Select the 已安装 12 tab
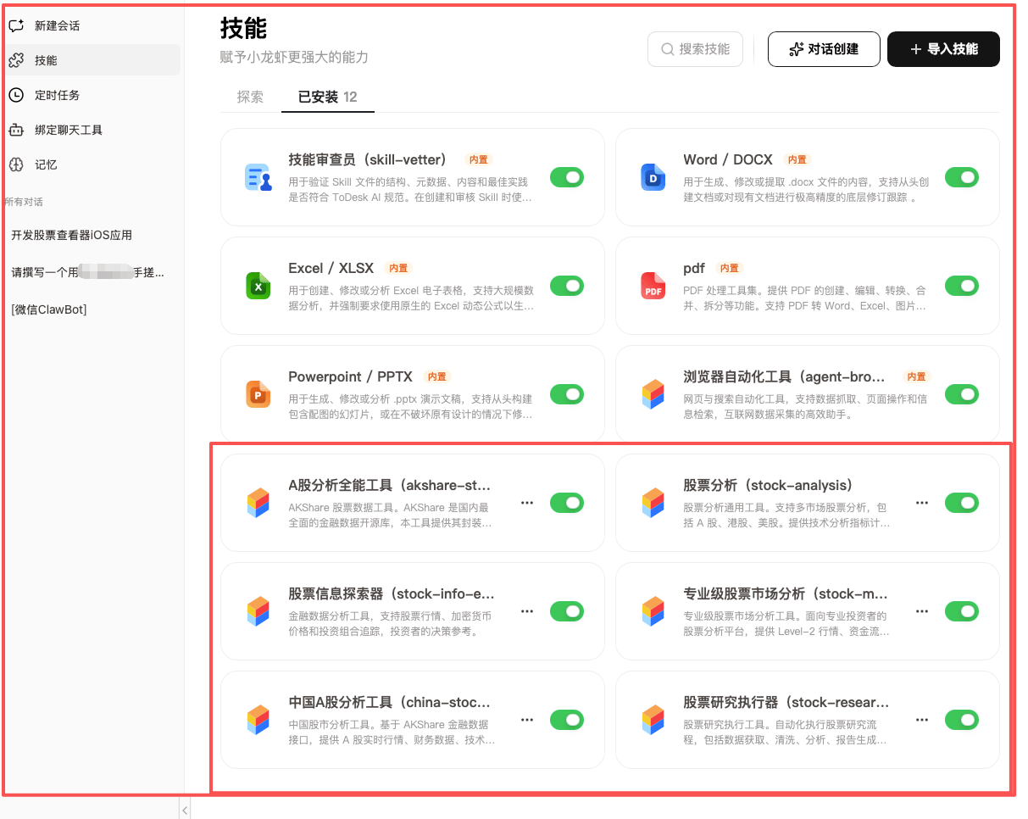 click(x=328, y=97)
